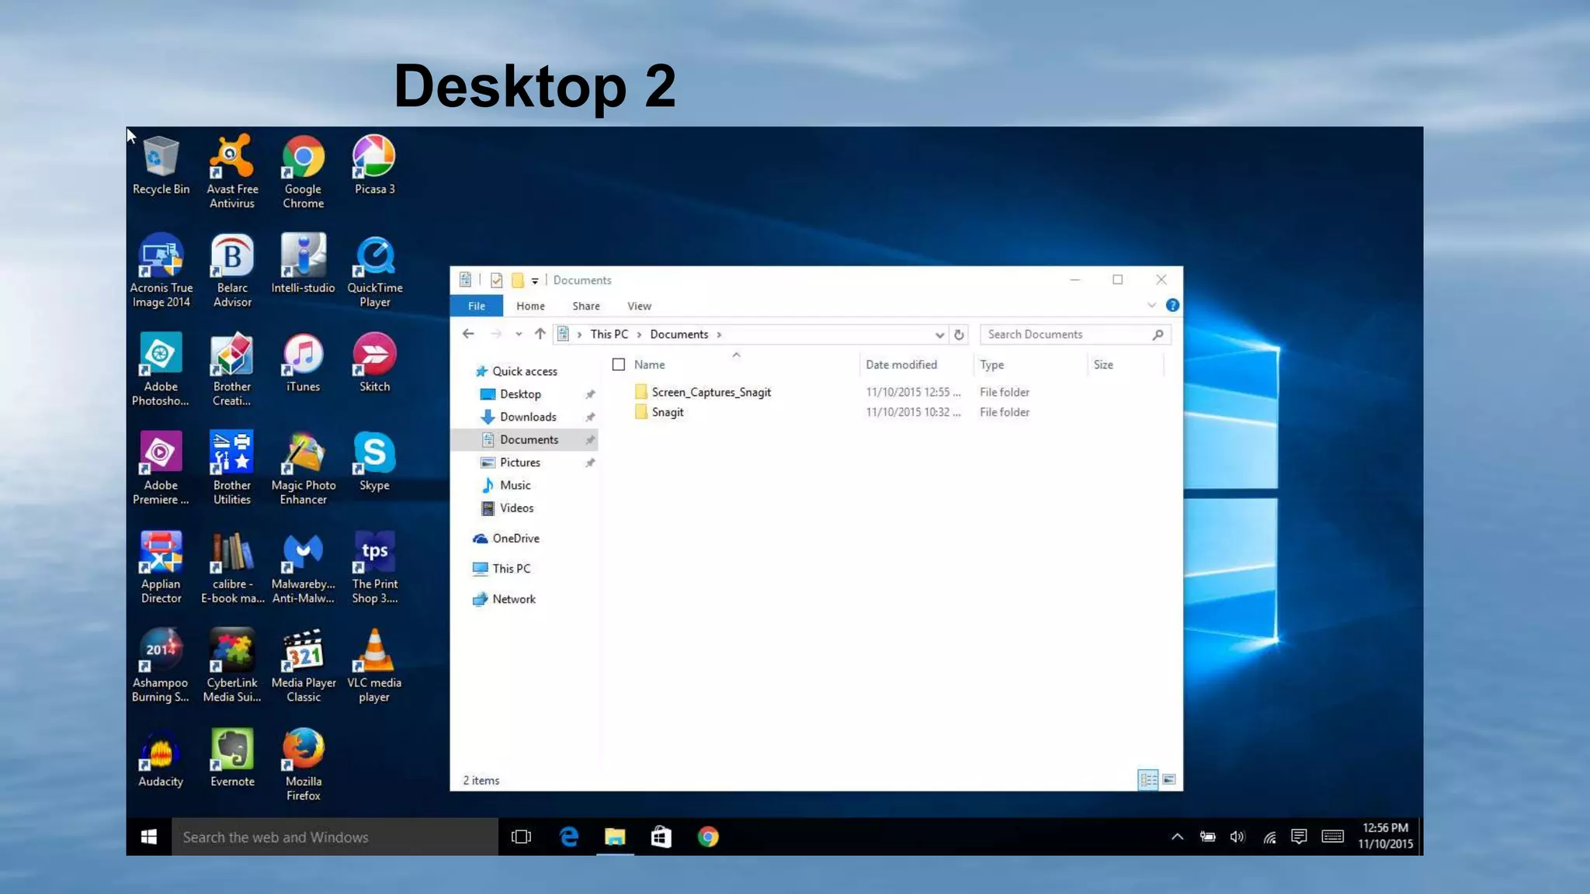Select The Print Shop 3 icon
Viewport: 1590px width, 894px height.
[x=374, y=567]
